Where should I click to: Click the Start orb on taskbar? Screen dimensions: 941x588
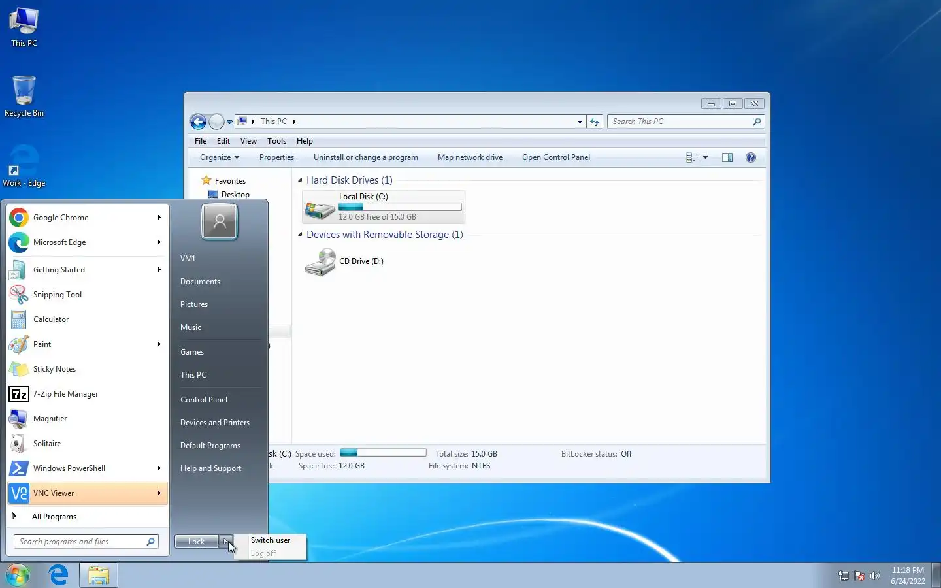point(18,575)
